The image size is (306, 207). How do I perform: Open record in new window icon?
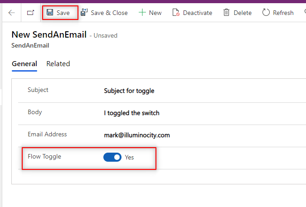click(x=30, y=13)
